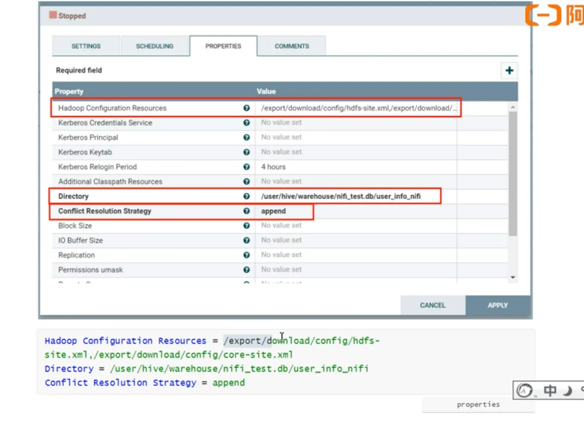Image resolution: width=584 pixels, height=429 pixels.
Task: Click help icon for Kerberos Principal
Action: tap(246, 137)
